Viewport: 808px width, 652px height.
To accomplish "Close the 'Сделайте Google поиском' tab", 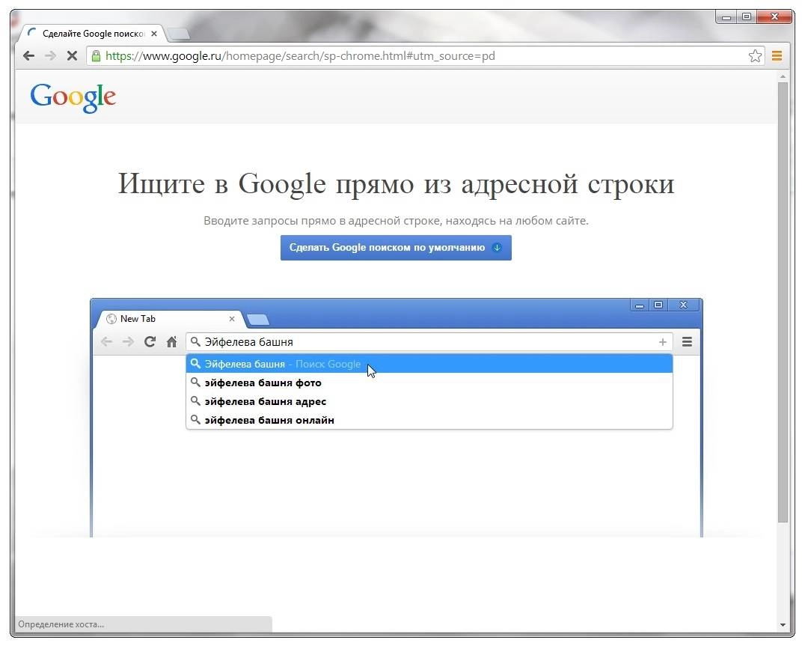I will point(154,34).
